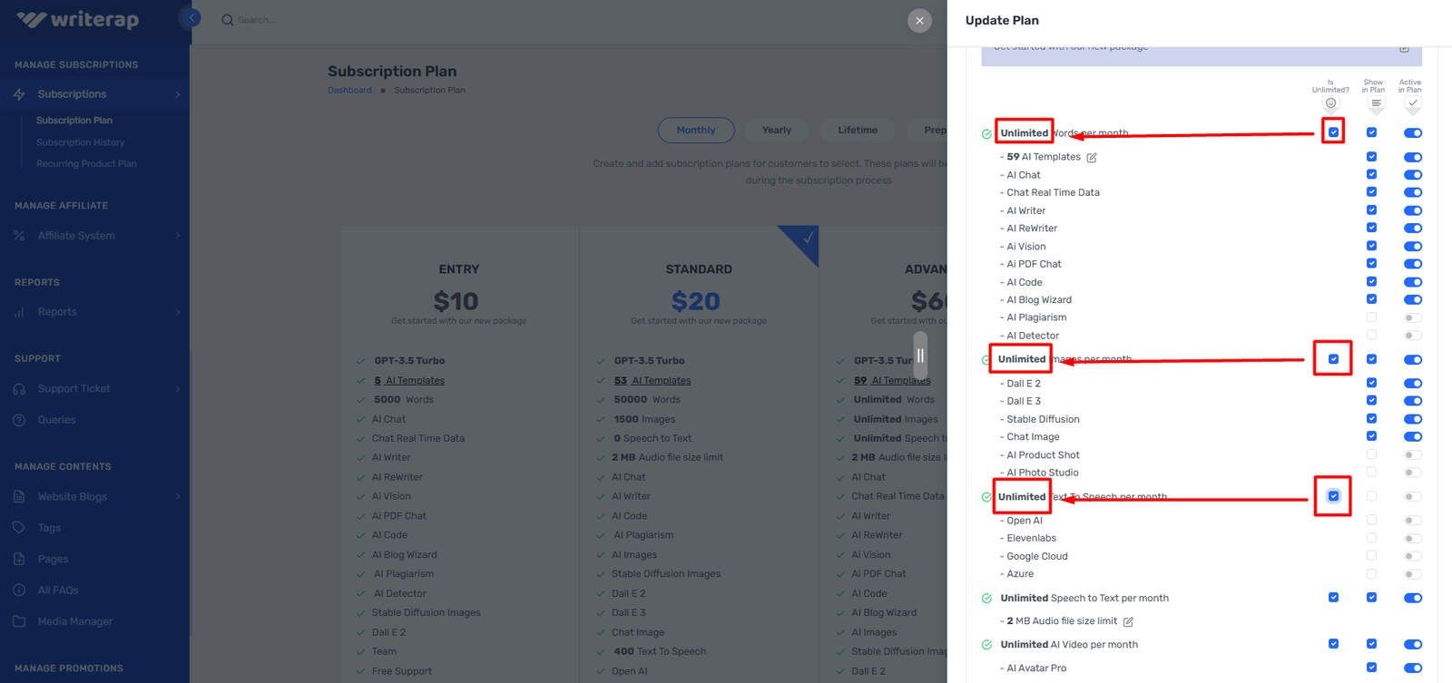Click the Tags icon in sidebar
The width and height of the screenshot is (1452, 683).
tap(19, 528)
